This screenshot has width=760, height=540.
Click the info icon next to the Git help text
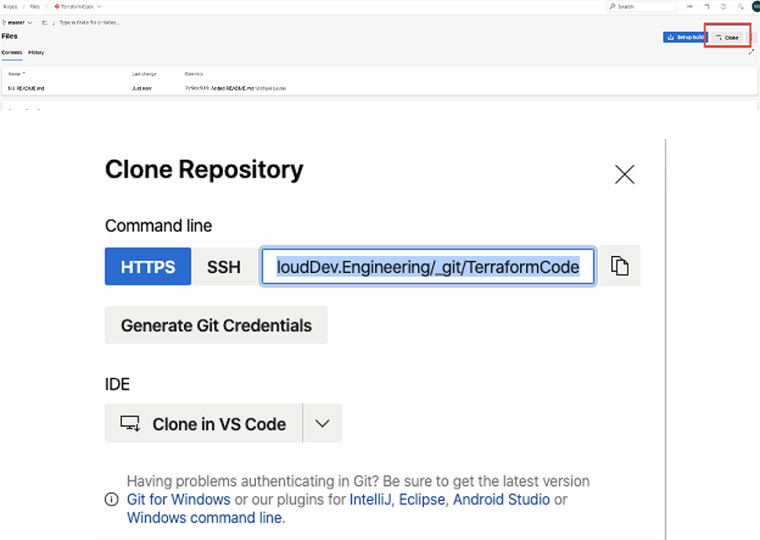point(112,499)
